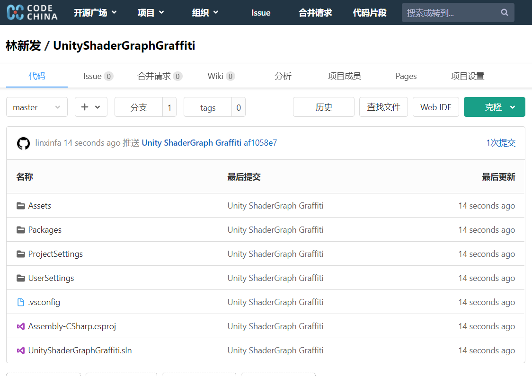The height and width of the screenshot is (376, 532).
Task: Click the Packages folder icon
Action: pos(21,229)
